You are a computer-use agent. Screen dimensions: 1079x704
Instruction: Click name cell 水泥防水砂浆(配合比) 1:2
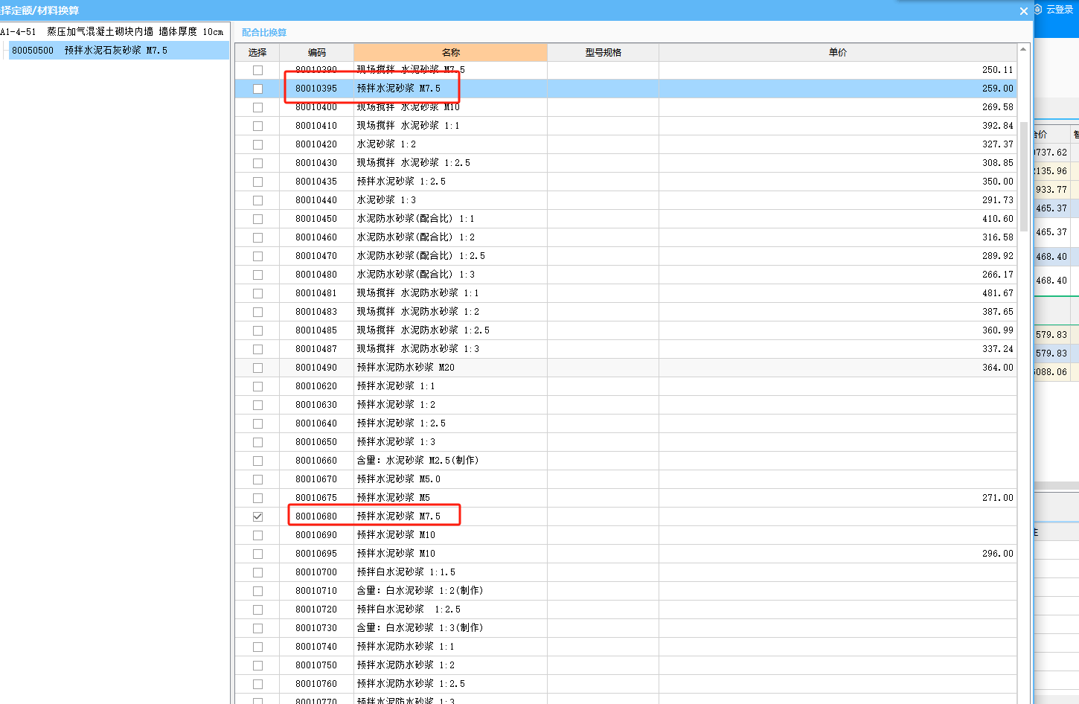coord(451,237)
